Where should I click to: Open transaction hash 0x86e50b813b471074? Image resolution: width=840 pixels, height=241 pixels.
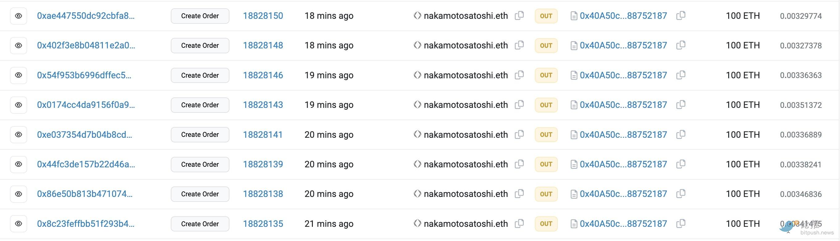point(85,194)
